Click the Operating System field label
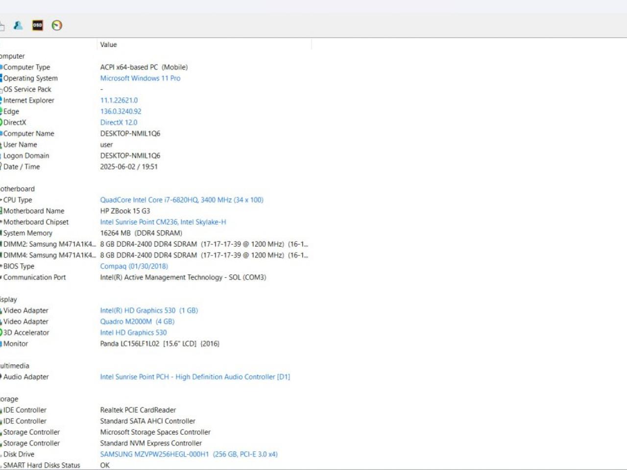 click(x=30, y=78)
